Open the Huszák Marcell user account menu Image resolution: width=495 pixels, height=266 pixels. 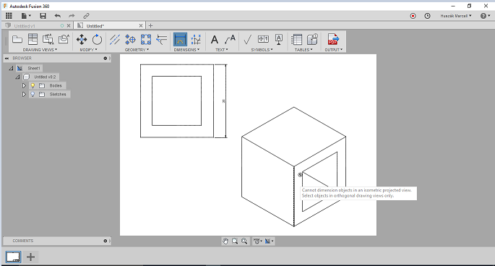(456, 16)
